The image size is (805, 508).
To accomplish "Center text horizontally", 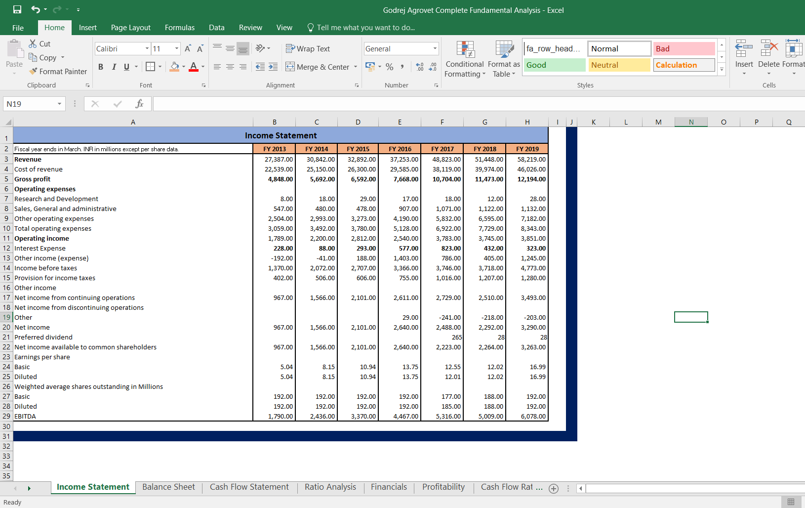I will click(x=230, y=67).
